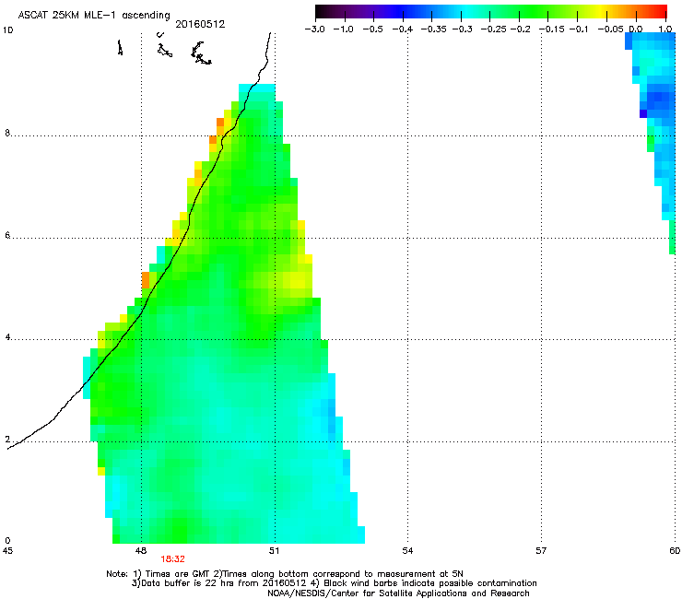
Task: Click the latitude axis label 0
Action: pos(7,541)
